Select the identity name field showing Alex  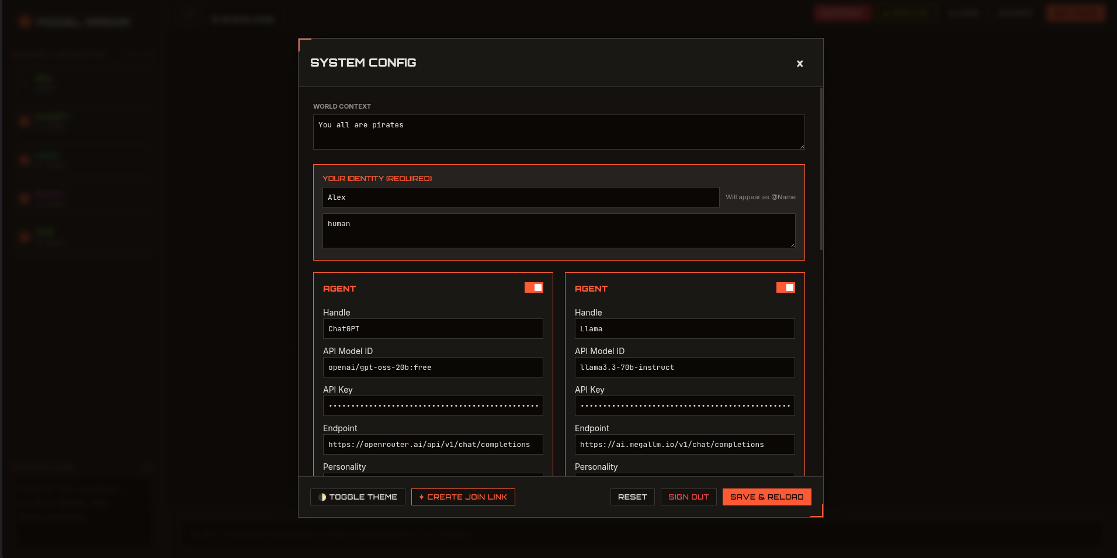point(521,197)
